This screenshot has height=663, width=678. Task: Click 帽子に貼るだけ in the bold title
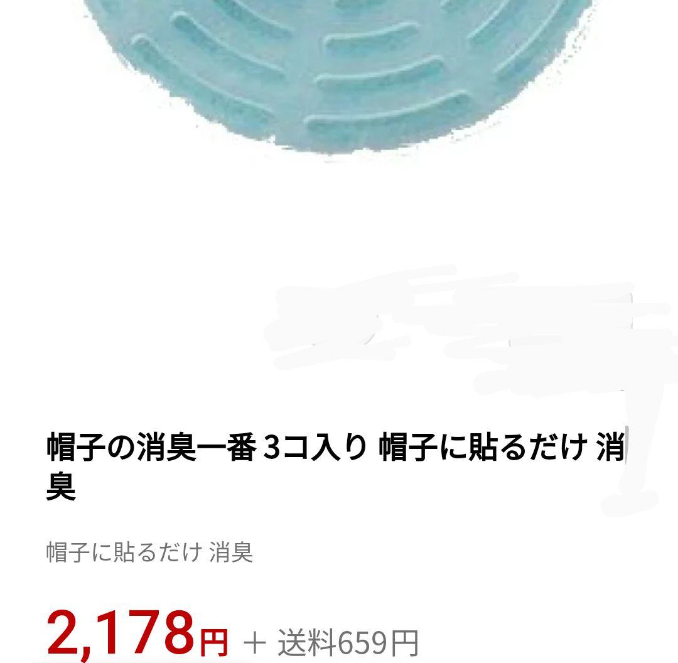pos(483,448)
